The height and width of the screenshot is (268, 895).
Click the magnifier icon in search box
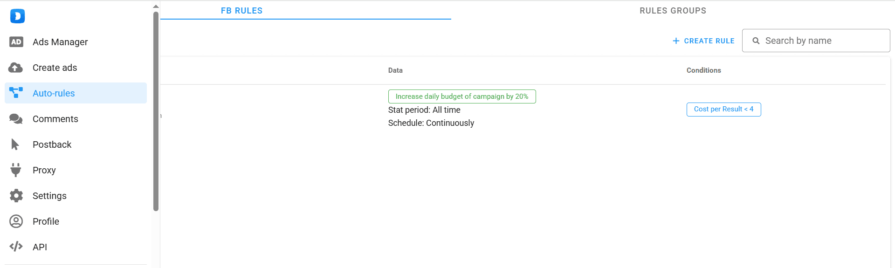pos(756,41)
